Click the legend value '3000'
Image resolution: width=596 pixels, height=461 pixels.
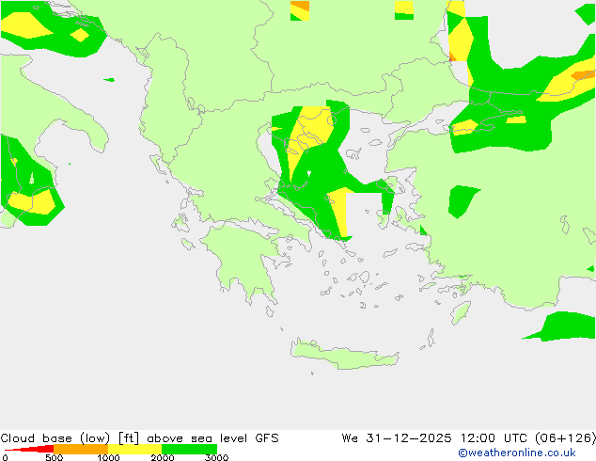(x=216, y=457)
